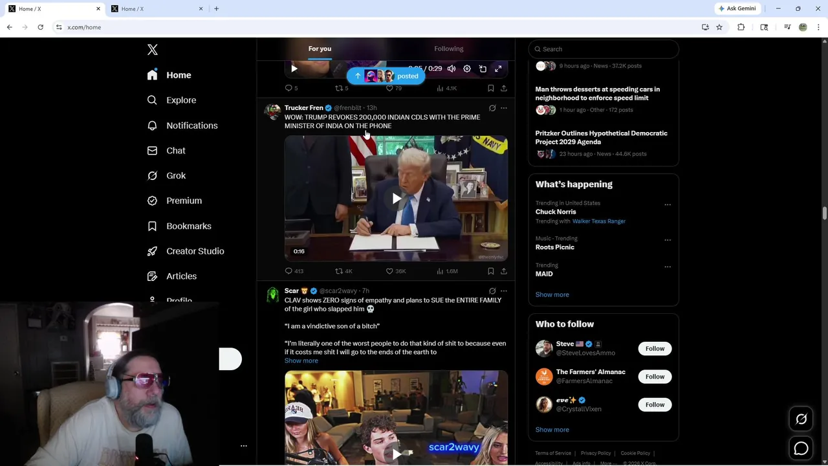Reload the page in Chrome
Screen dimensions: 828x466
tap(40, 27)
